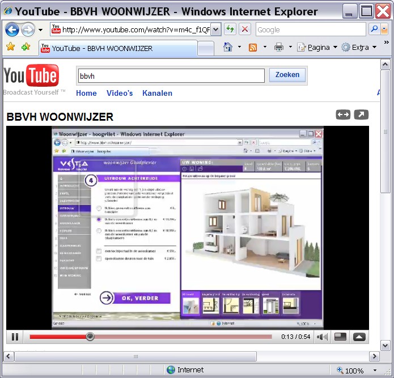Choose the selected €11,200 extension radio option
394x378 pixels.
[x=99, y=219]
